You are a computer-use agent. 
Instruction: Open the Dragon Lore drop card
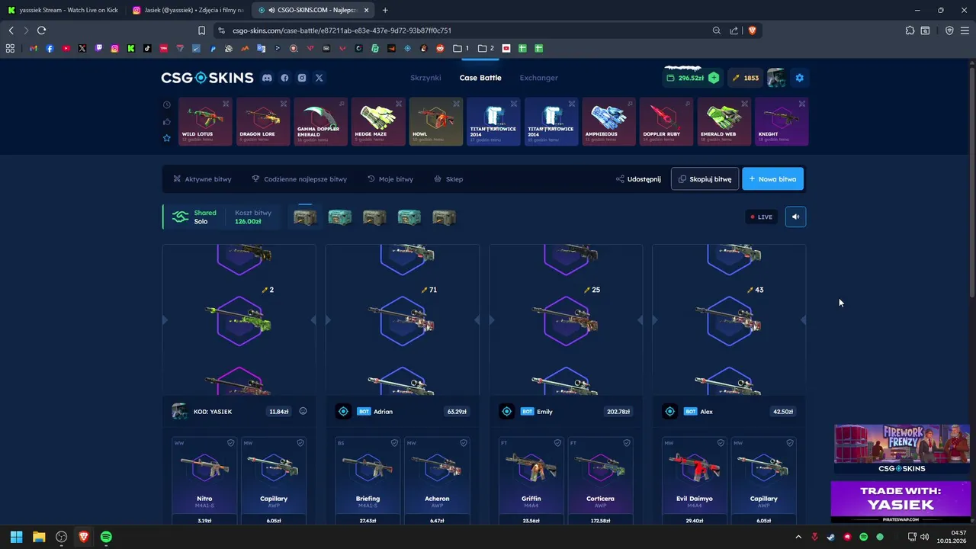point(263,121)
